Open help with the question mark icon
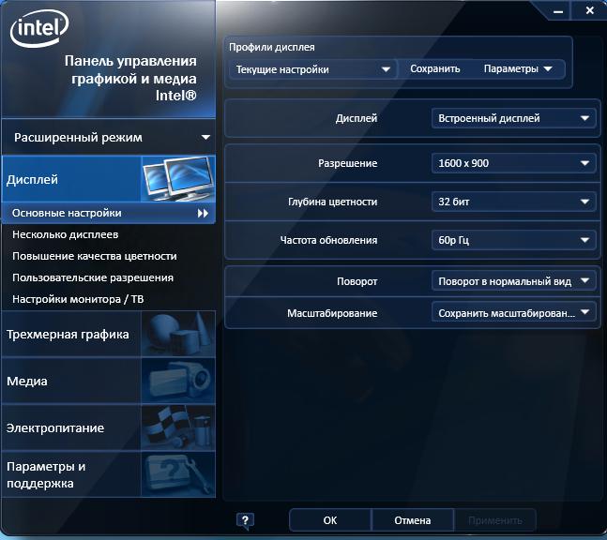Viewport: 607px width, 540px height. [x=245, y=520]
